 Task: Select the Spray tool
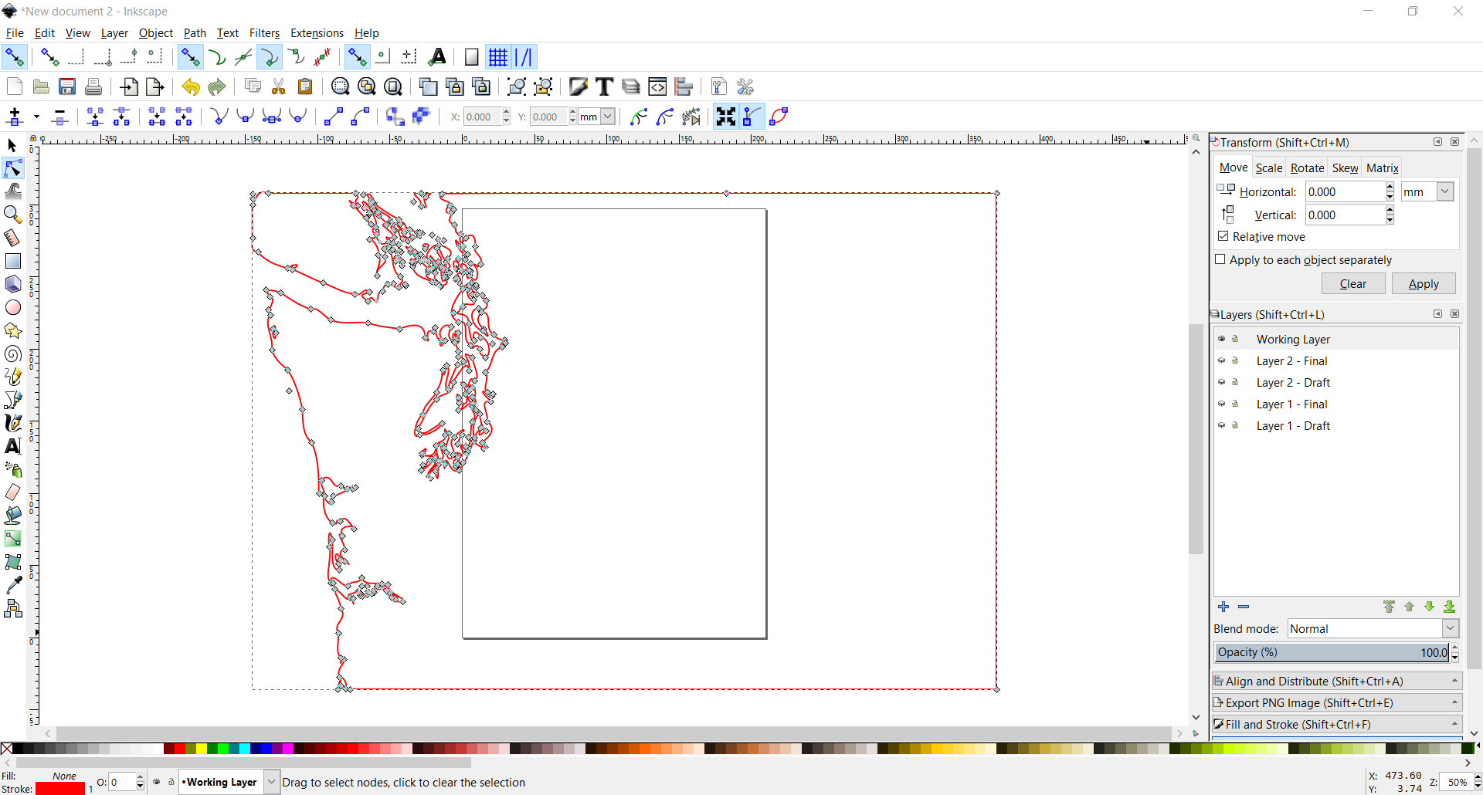(13, 469)
